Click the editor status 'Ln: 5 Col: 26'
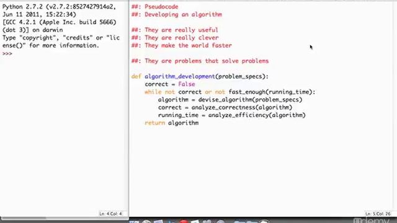Viewport: 397px width, 223px height. coord(378,214)
